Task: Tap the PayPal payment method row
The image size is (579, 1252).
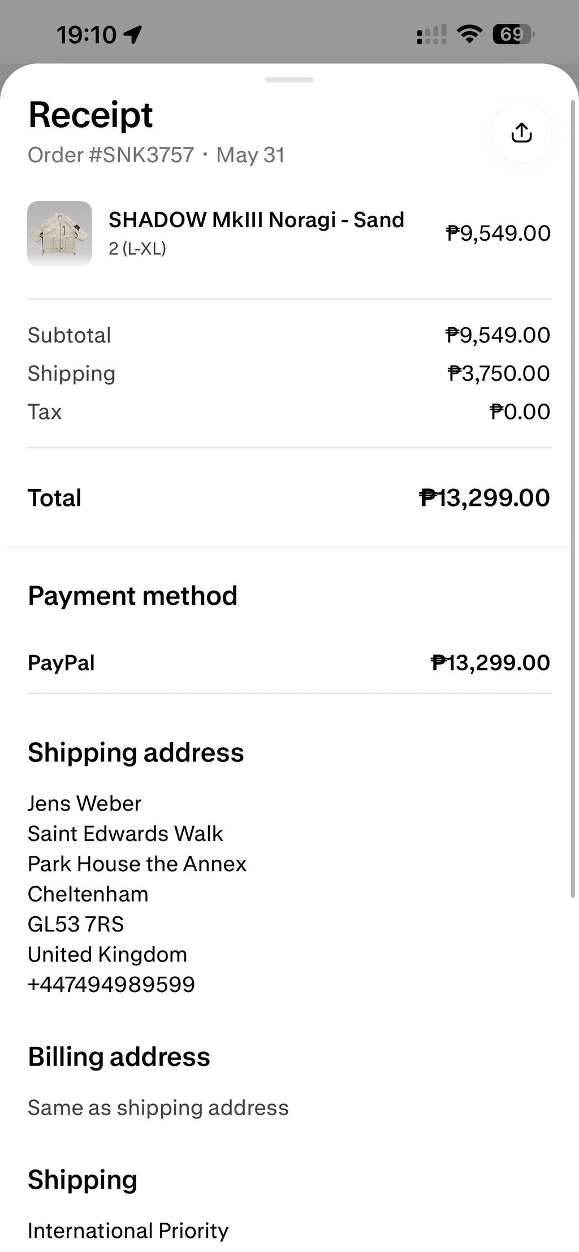Action: pyautogui.click(x=289, y=662)
